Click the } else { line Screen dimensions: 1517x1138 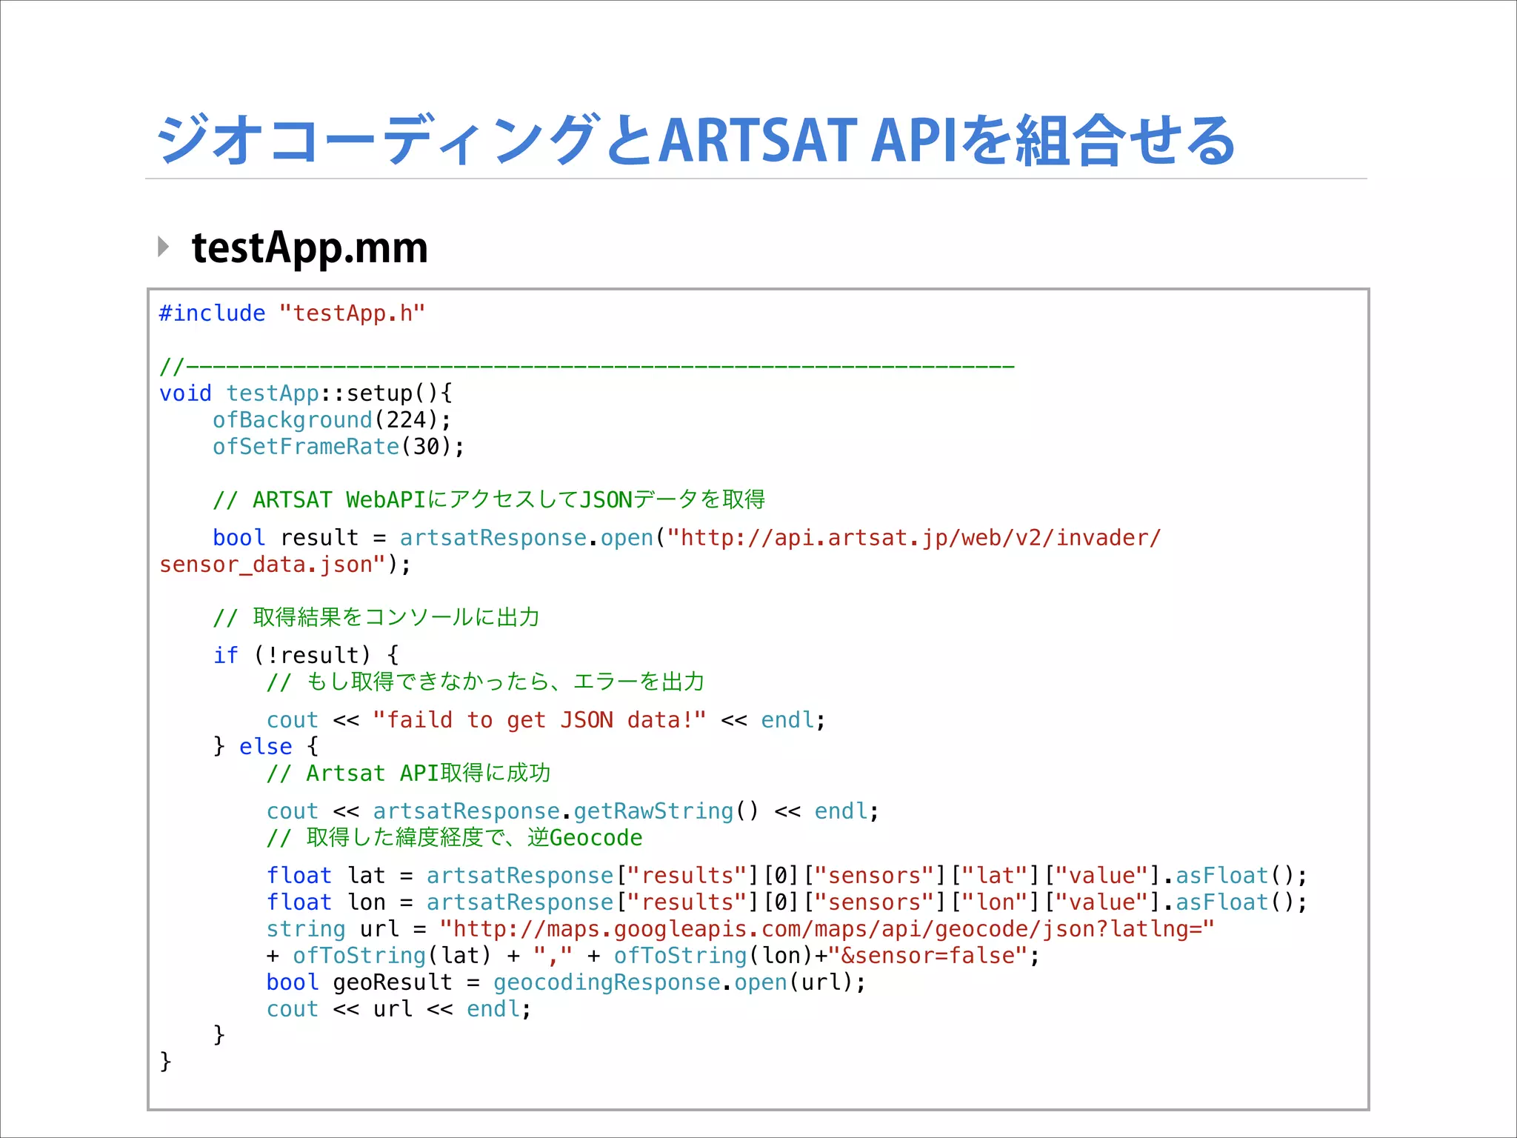coord(266,746)
